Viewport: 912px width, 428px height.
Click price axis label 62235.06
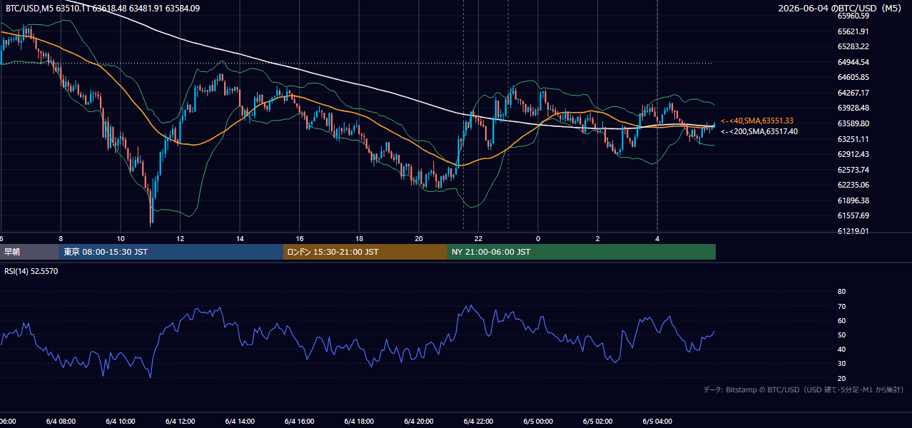point(853,185)
